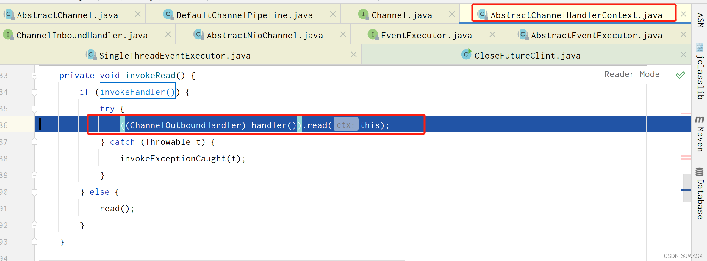
Task: Click class icon of AbstractChannel.java
Action: [x=9, y=14]
